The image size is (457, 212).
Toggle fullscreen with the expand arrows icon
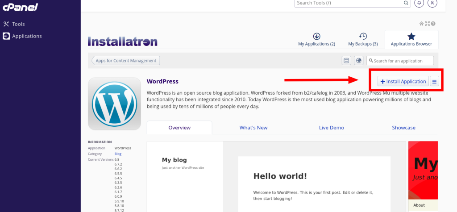[427, 24]
